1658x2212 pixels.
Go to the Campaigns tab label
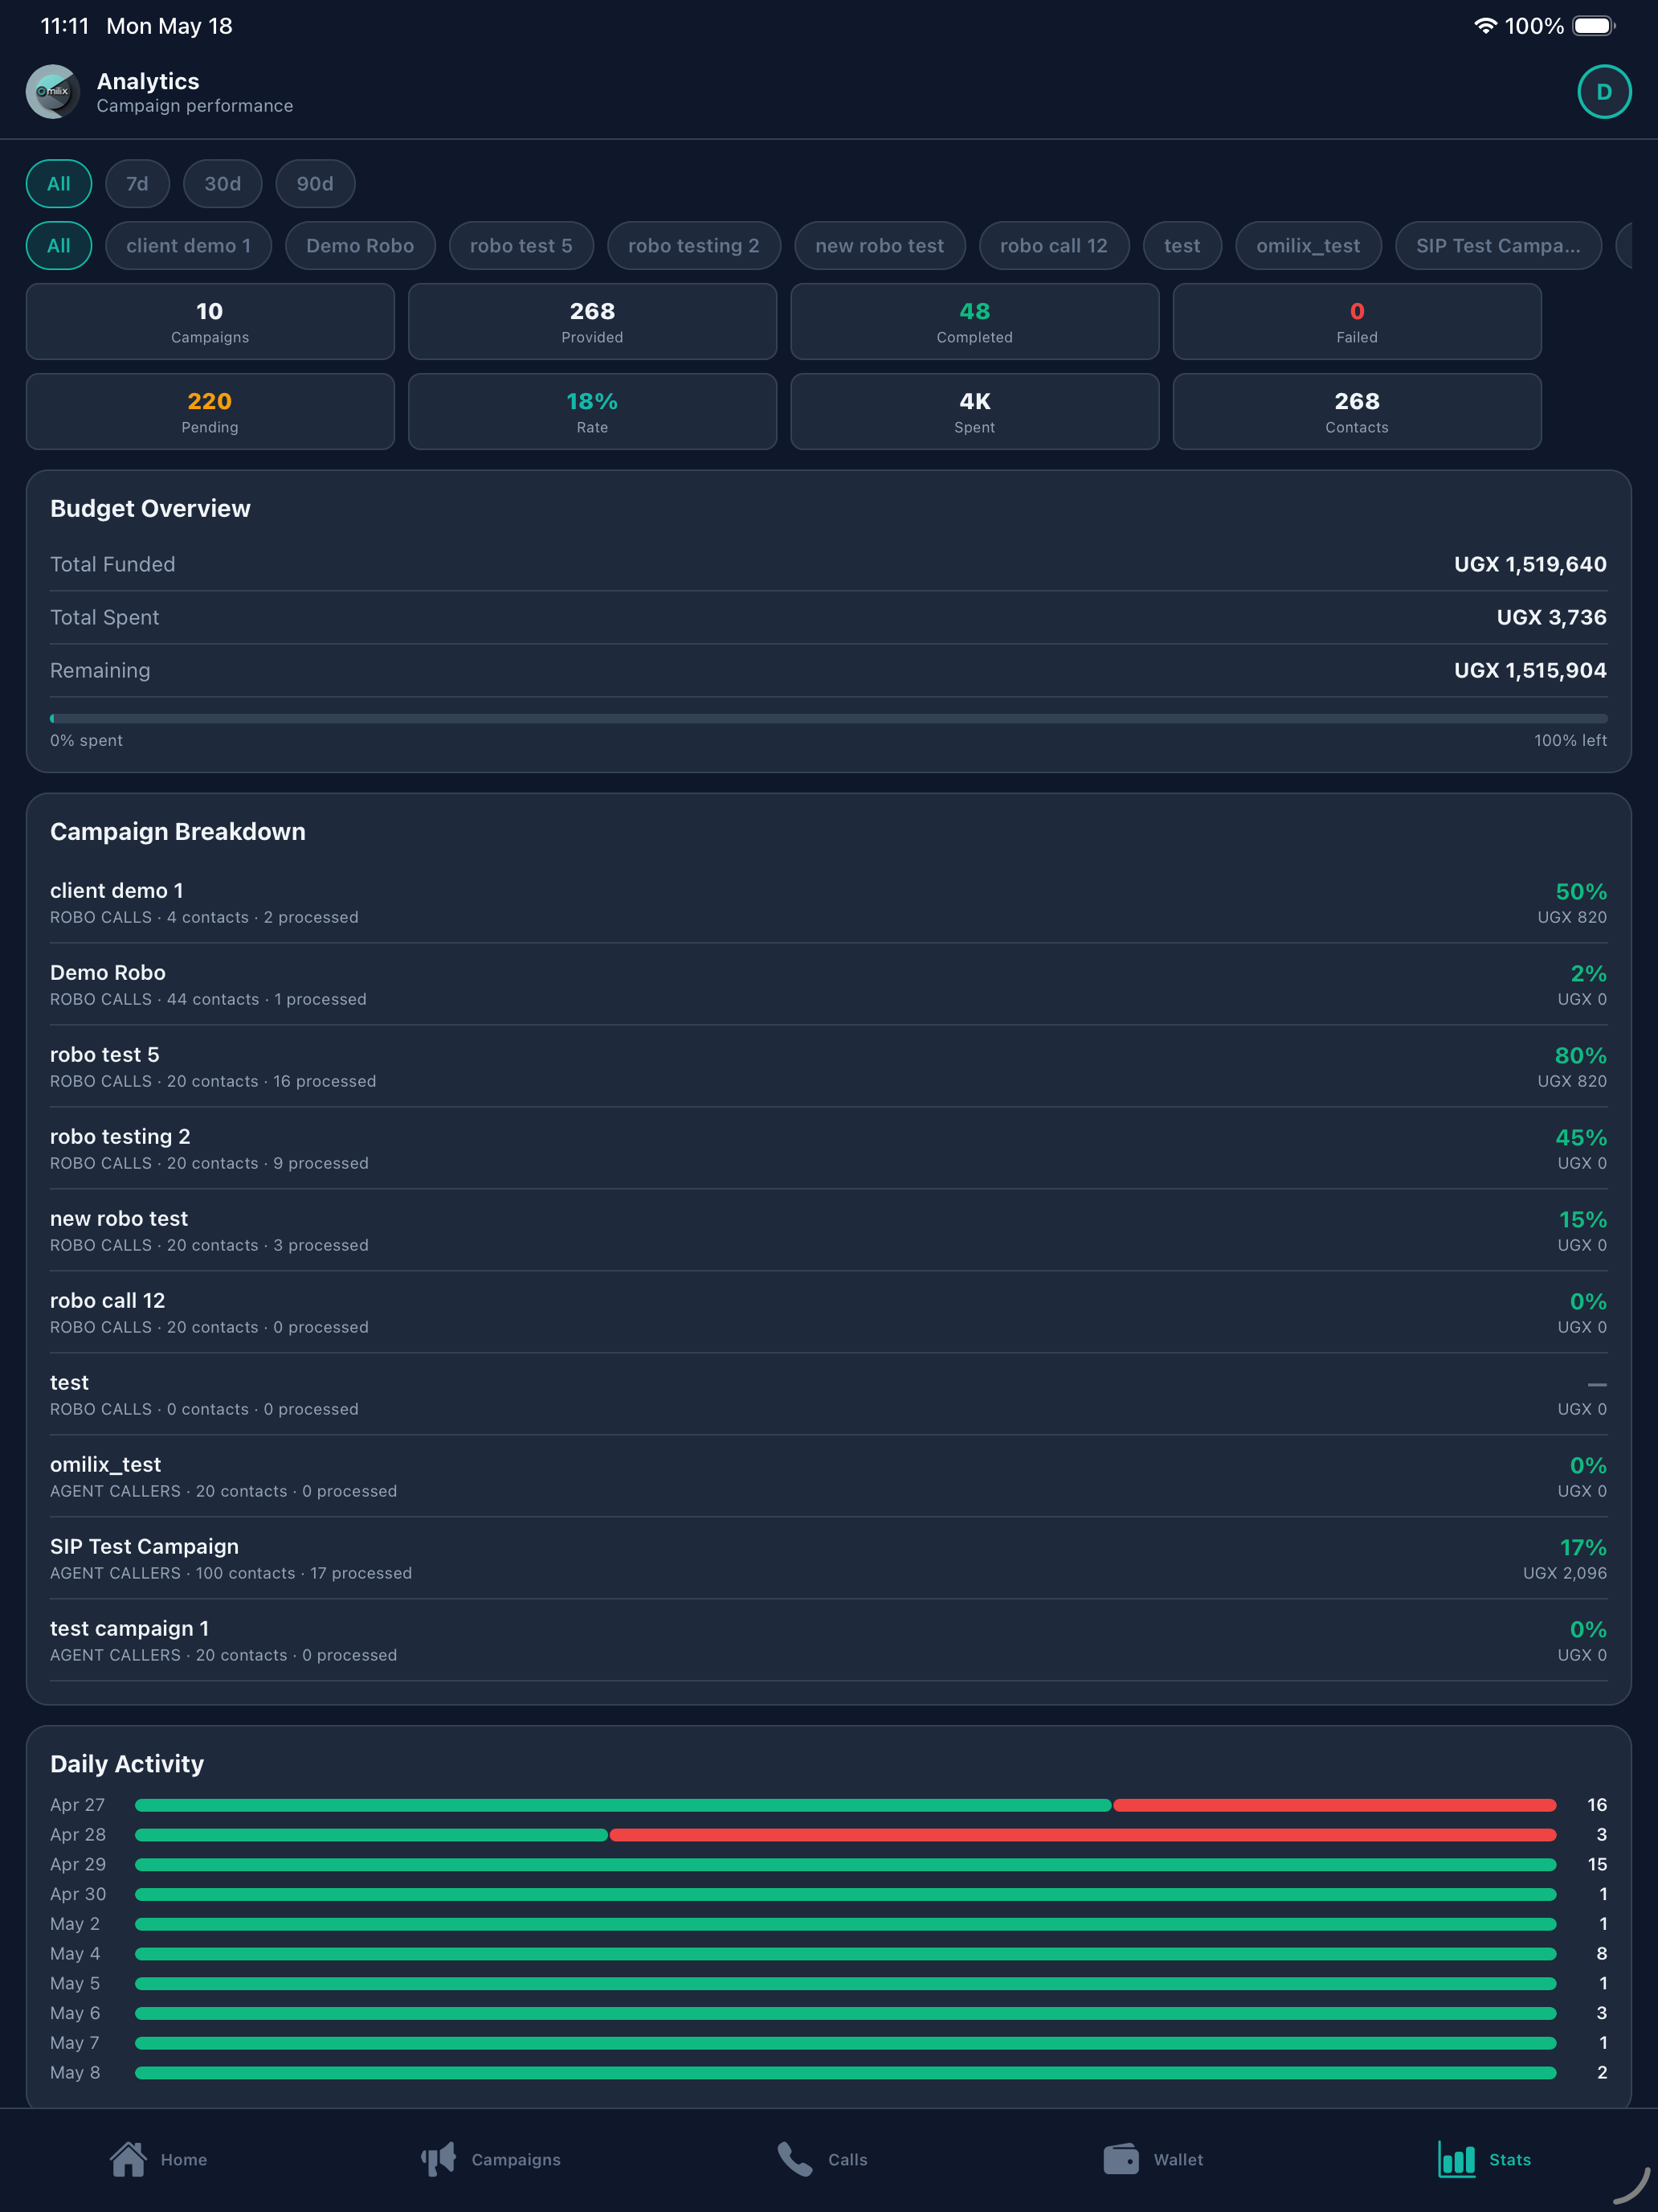[x=516, y=2160]
